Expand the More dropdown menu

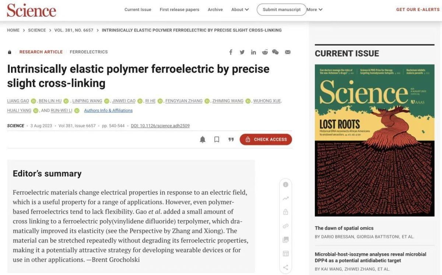[315, 10]
